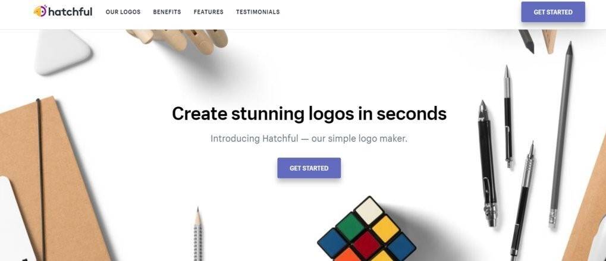Click the orange square on the Rubik's cube
The width and height of the screenshot is (606, 261).
349,255
